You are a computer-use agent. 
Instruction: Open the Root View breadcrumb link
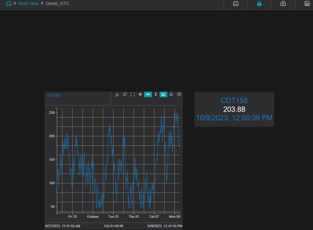(28, 3)
